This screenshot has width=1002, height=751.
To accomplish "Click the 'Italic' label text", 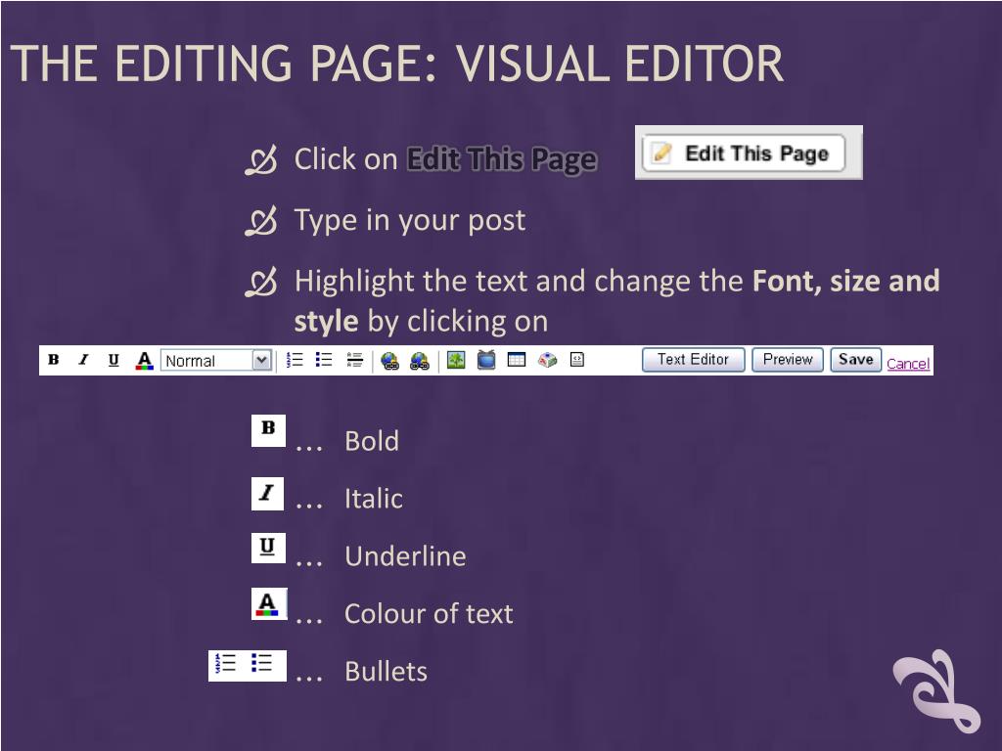I will [x=374, y=499].
